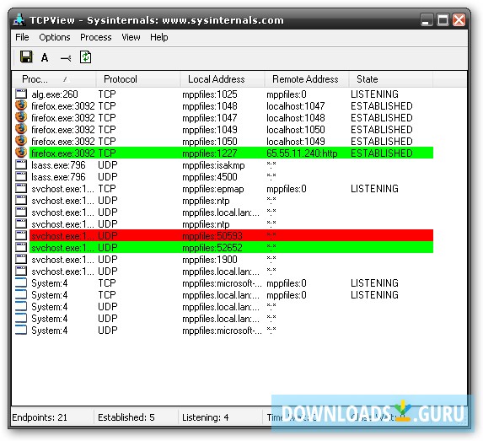Select the alg.exe:260 row text
Image resolution: width=483 pixels, height=441 pixels.
tap(55, 94)
